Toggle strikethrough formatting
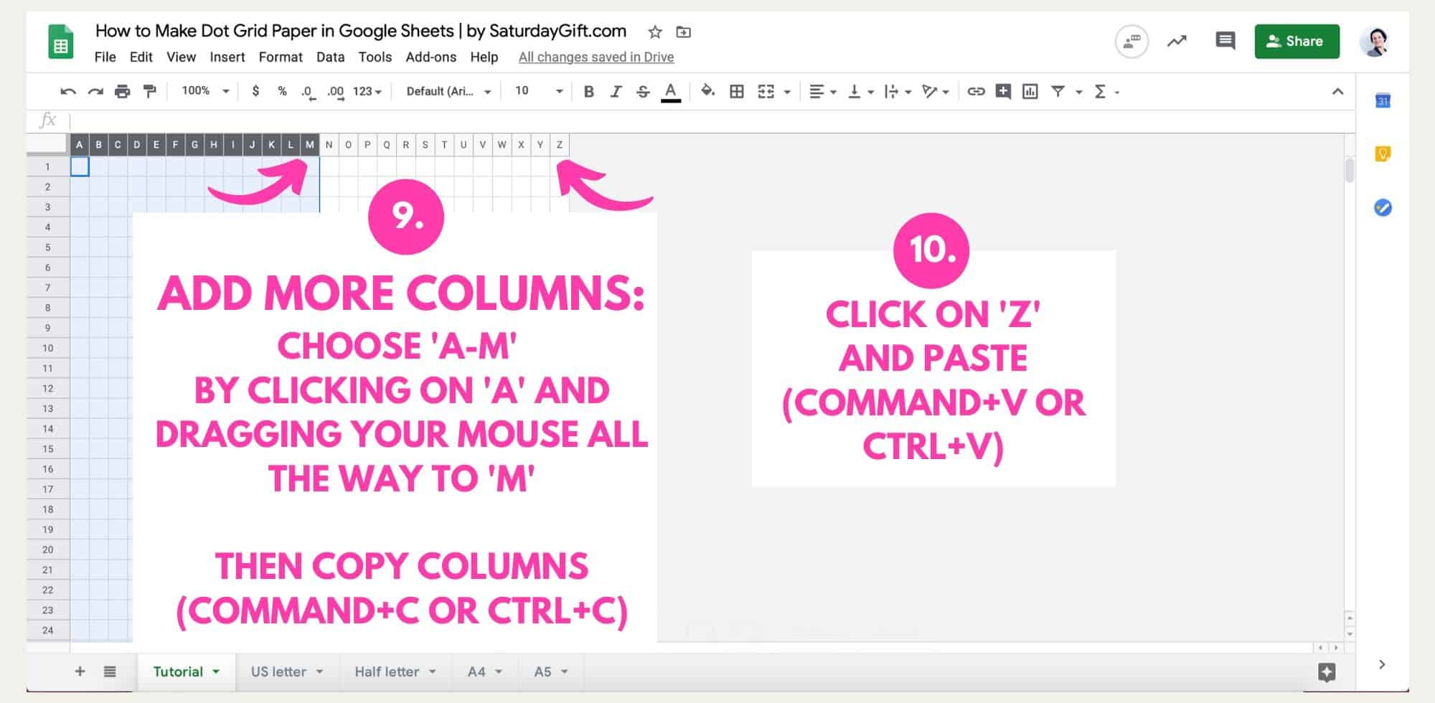 643,92
